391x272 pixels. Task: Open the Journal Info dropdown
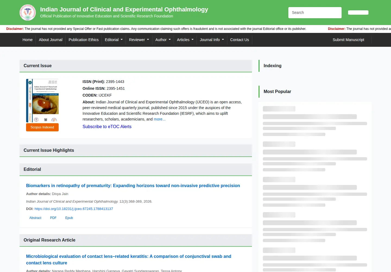pos(212,40)
